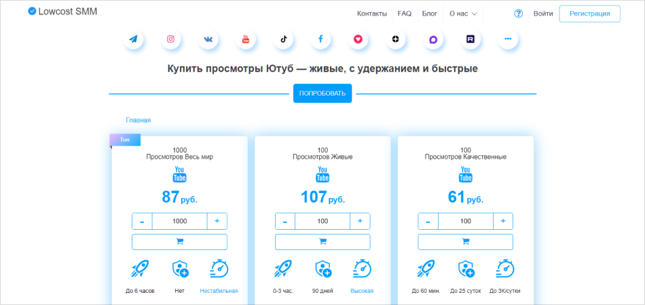
Task: Show more social networks (three dots)
Action: (x=508, y=39)
